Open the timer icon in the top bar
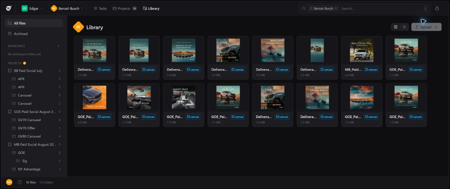Image resolution: width=450 pixels, height=189 pixels. click(437, 8)
